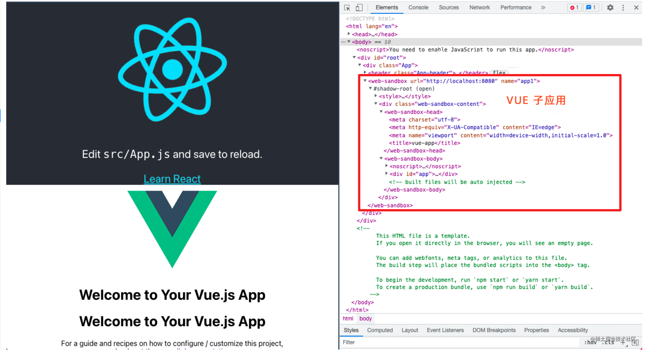Expand the div id="app" node
This screenshot has height=351, width=645.
tap(387, 174)
